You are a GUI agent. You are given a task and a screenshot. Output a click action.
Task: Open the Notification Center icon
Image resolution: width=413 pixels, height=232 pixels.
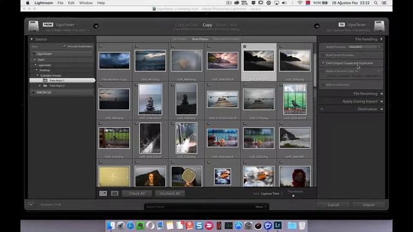point(385,3)
